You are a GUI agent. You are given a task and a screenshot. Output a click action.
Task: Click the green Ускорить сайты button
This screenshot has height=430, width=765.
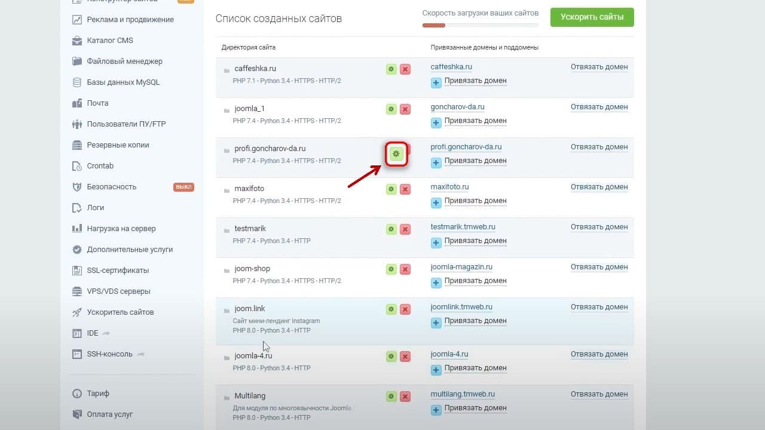click(592, 17)
